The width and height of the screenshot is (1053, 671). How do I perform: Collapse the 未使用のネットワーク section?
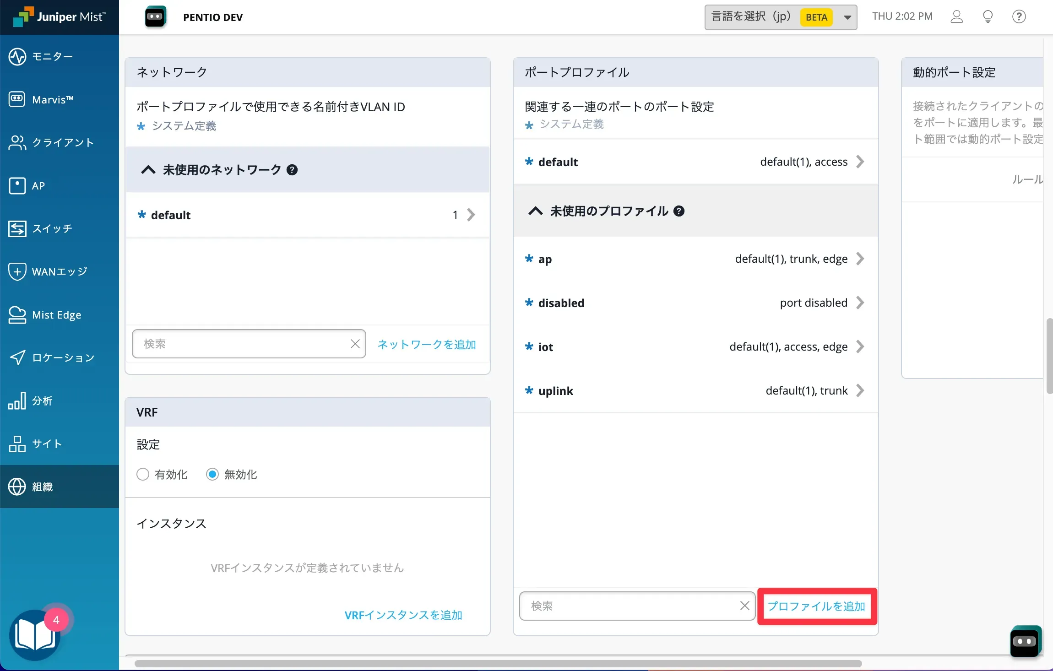point(148,170)
